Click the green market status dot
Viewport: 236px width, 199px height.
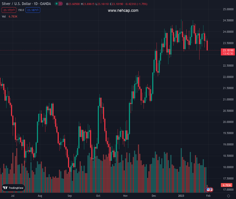(57, 4)
